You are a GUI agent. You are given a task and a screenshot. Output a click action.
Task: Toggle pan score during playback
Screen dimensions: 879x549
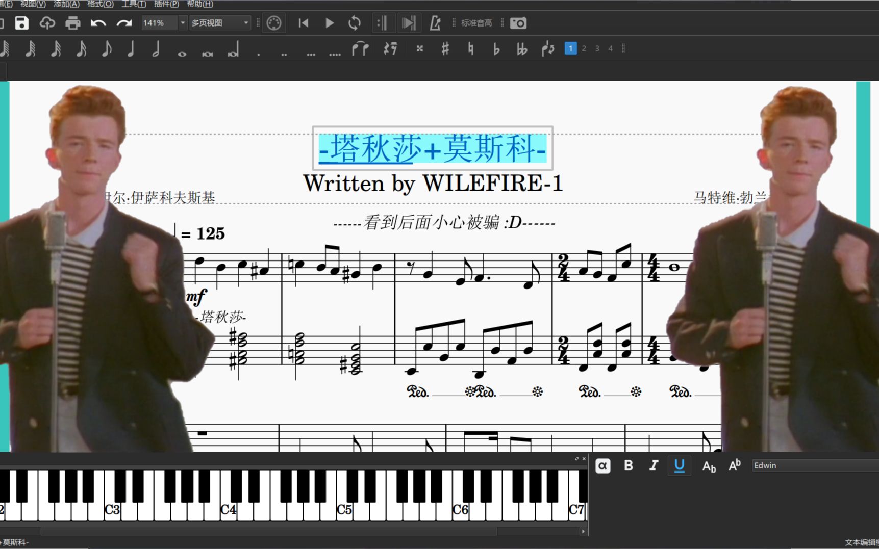click(x=409, y=23)
